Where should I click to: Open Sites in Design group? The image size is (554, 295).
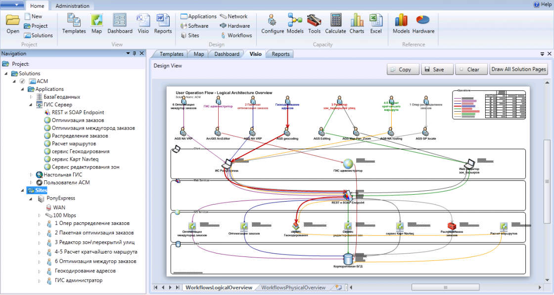[x=190, y=35]
